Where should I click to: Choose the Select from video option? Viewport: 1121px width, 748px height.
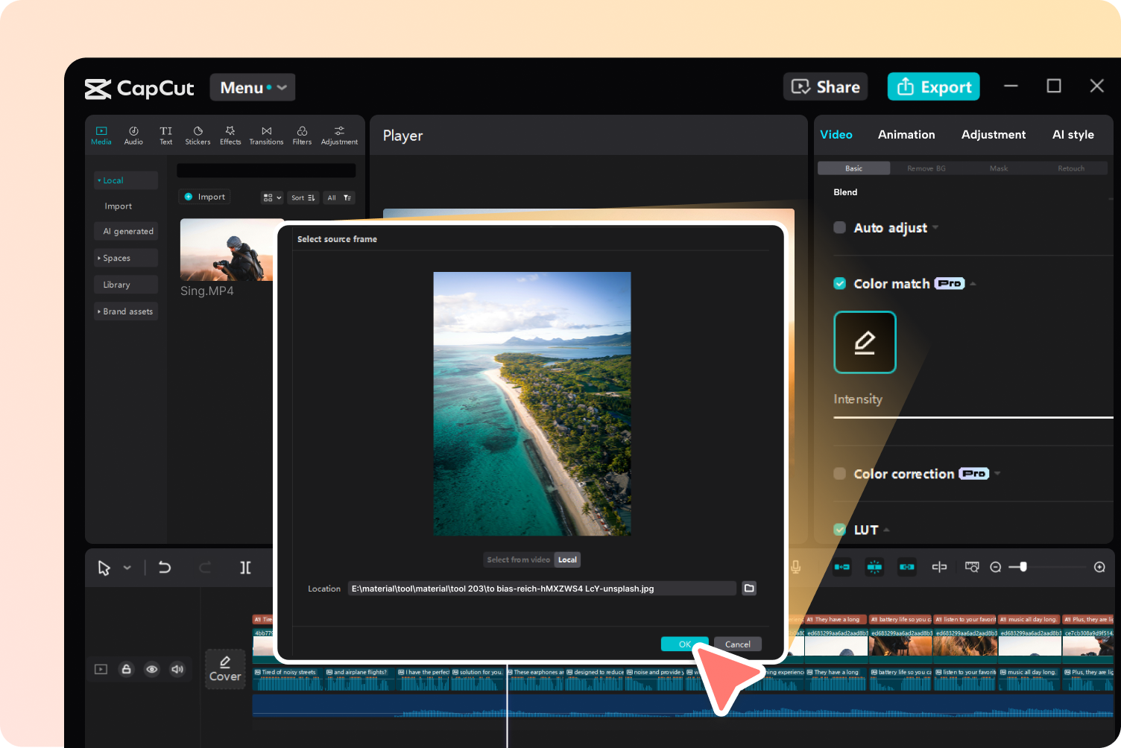(x=519, y=560)
